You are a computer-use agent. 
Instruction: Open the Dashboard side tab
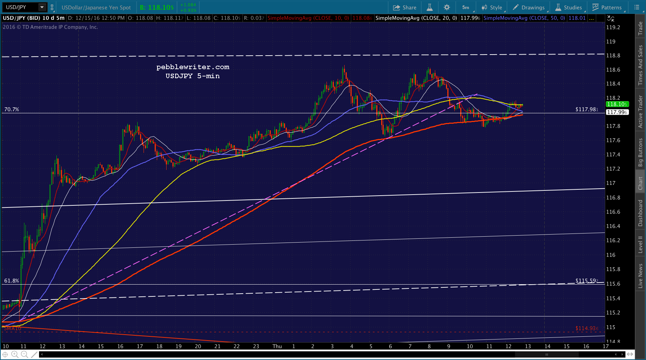point(640,213)
